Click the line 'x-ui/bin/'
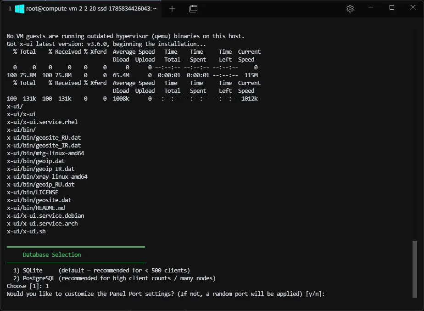 pos(21,130)
